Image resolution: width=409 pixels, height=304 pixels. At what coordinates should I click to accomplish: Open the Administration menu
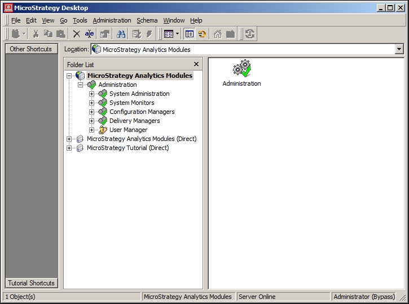click(112, 20)
